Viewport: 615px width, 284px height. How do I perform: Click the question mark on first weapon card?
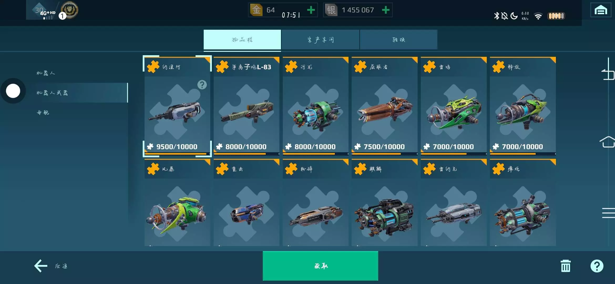point(202,85)
